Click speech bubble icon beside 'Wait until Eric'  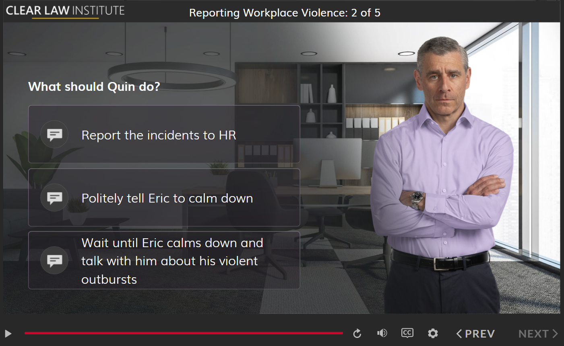point(54,260)
